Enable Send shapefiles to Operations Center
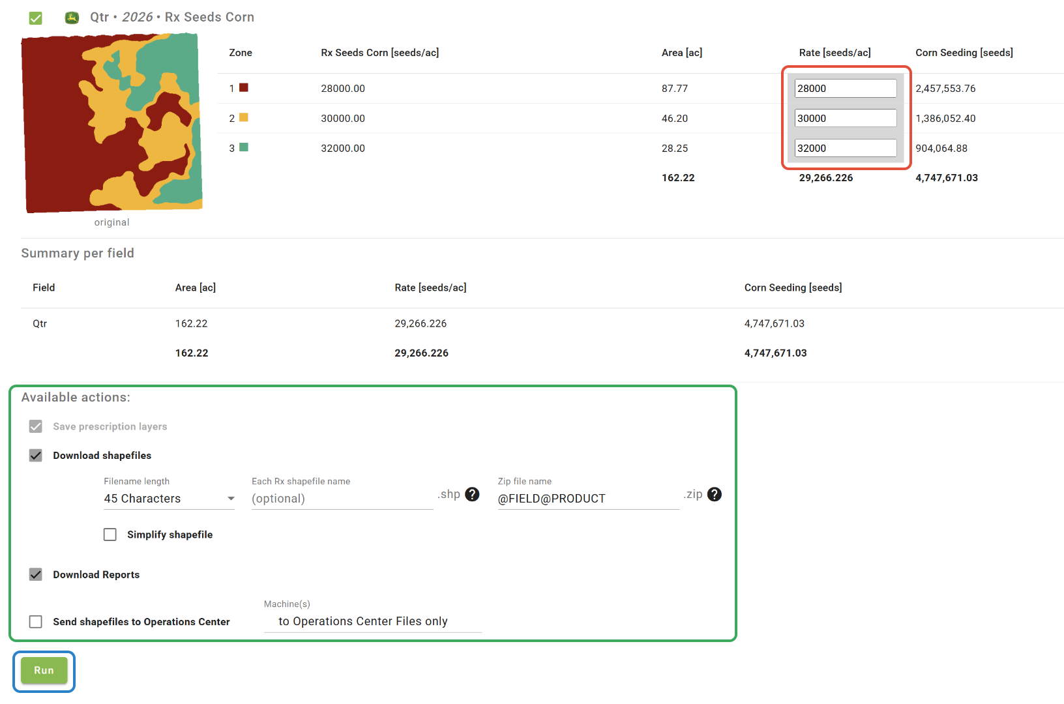This screenshot has height=704, width=1064. pyautogui.click(x=36, y=622)
